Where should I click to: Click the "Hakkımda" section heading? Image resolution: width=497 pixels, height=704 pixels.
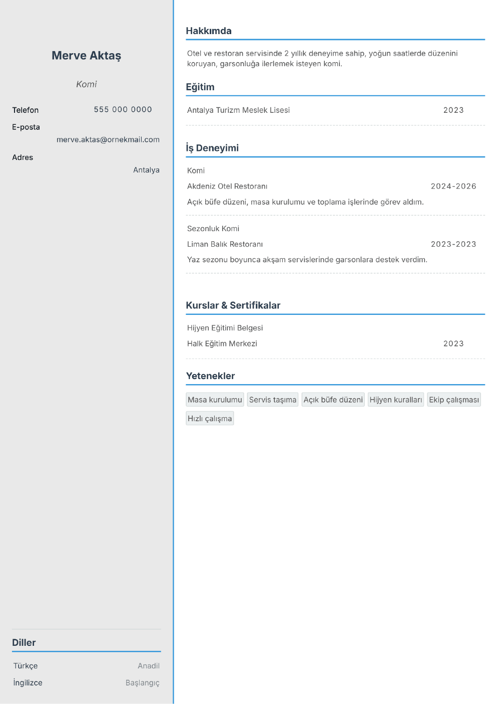[209, 31]
